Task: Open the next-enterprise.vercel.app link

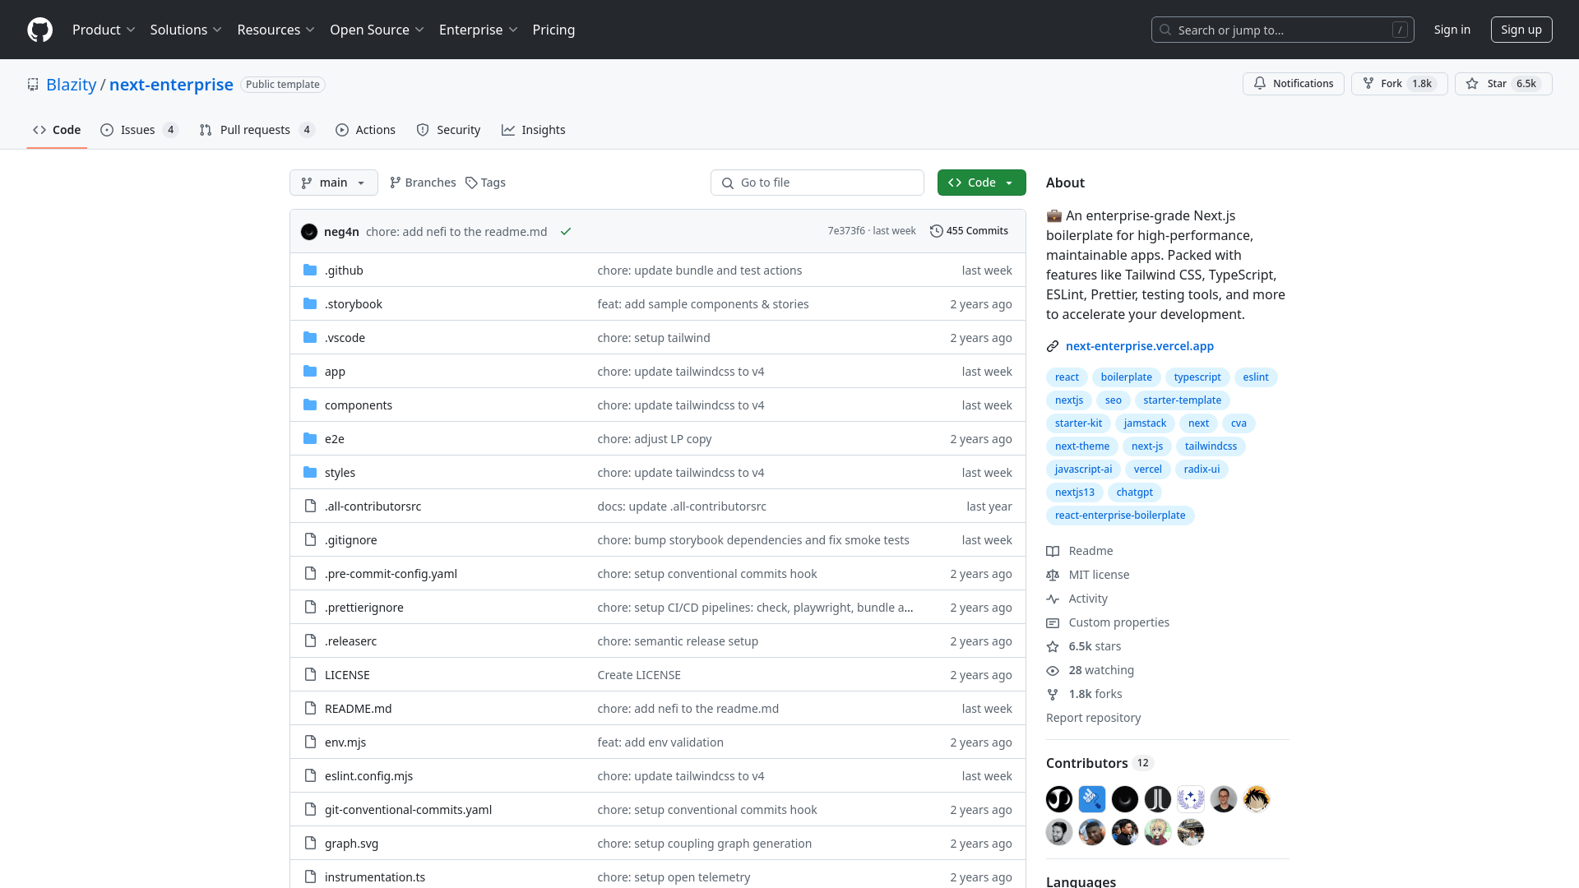Action: pyautogui.click(x=1139, y=346)
